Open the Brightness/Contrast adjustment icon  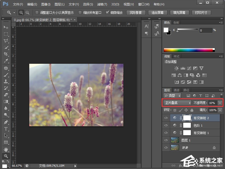pos(176,68)
